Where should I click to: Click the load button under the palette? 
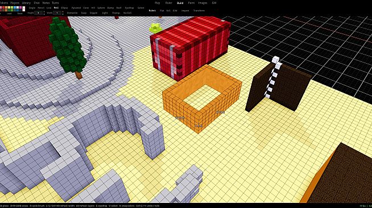click(x=9, y=14)
